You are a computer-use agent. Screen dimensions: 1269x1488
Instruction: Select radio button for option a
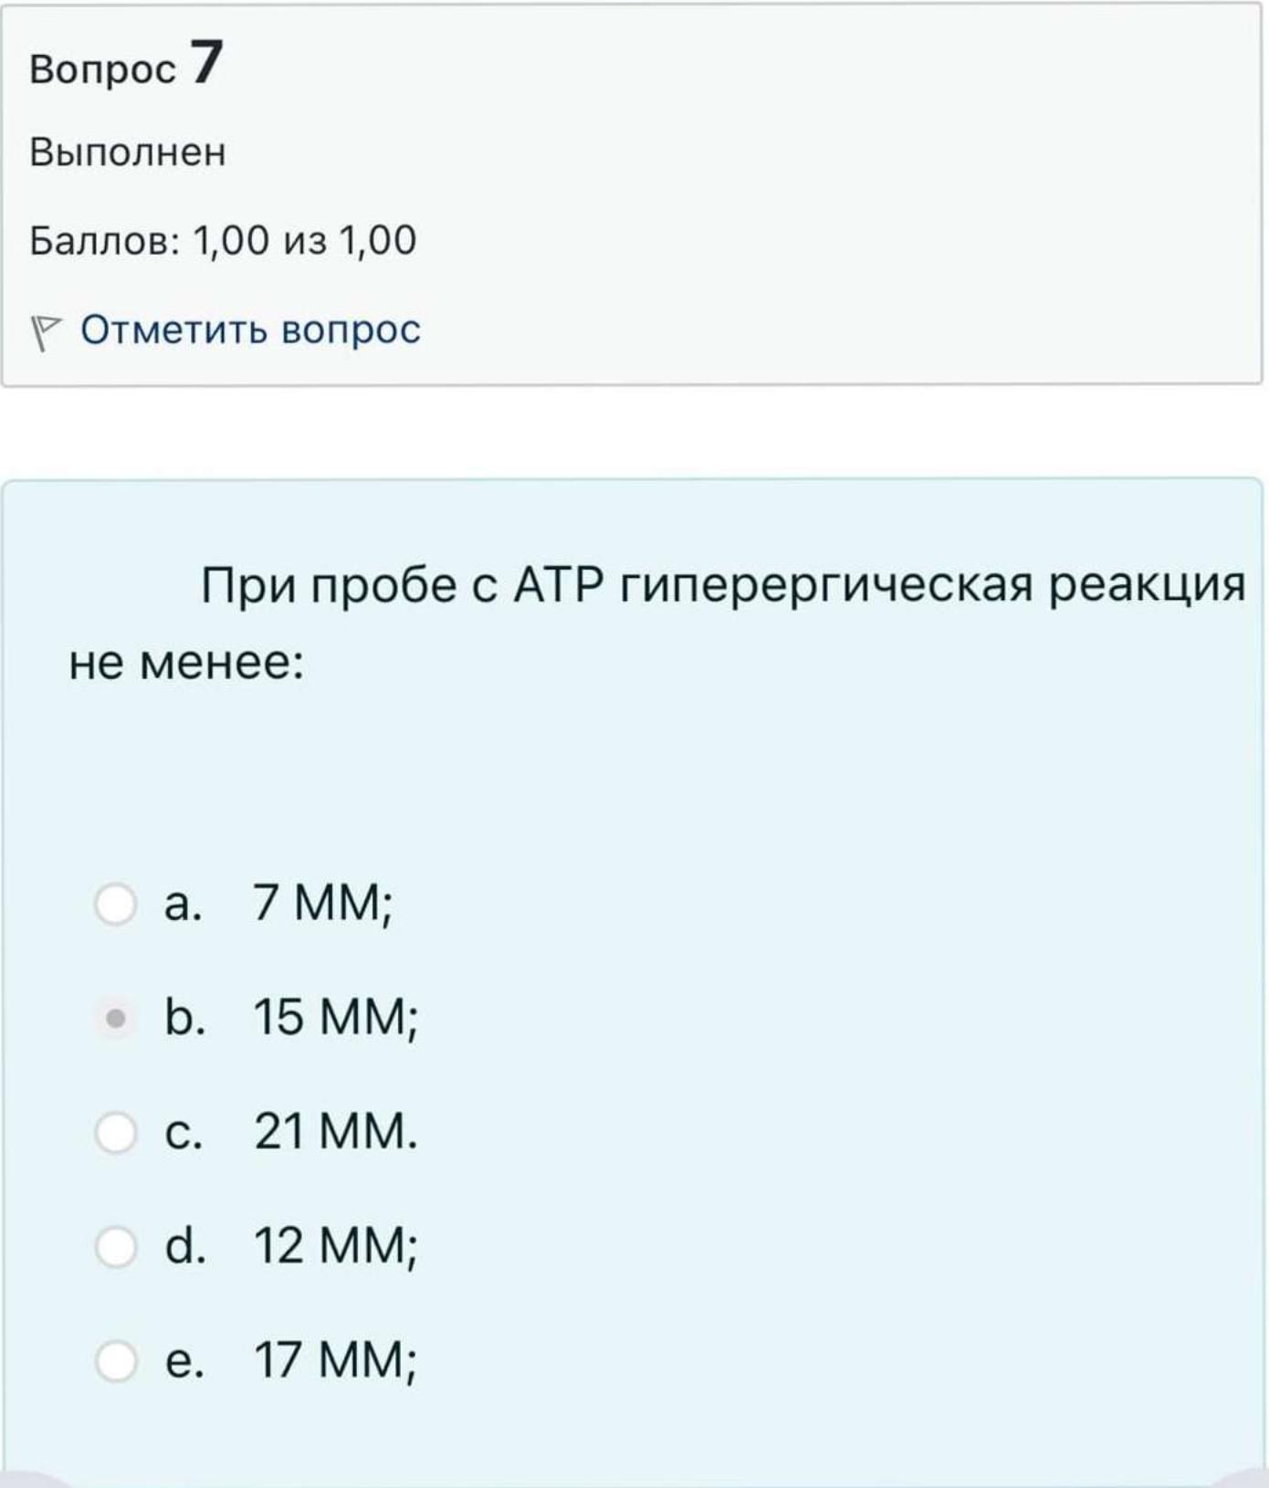[x=115, y=904]
